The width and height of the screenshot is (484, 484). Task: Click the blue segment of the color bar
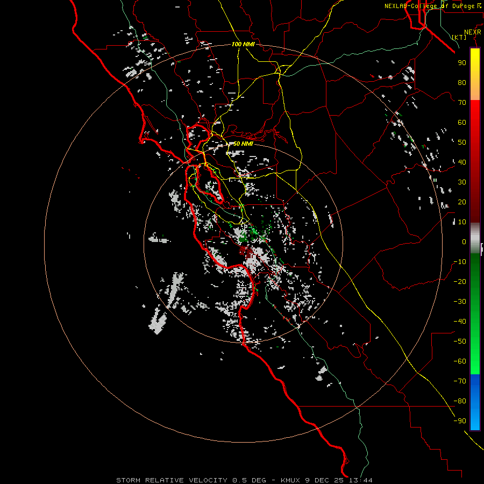point(475,402)
